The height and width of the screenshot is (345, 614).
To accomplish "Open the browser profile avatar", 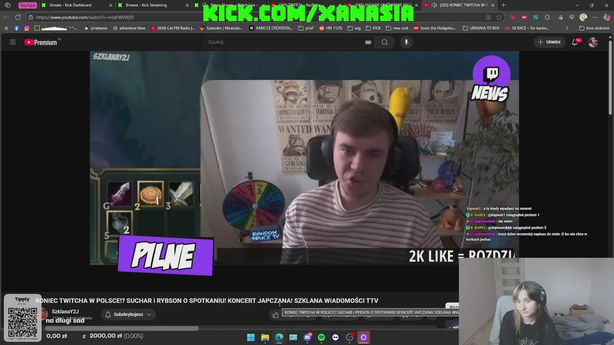I will 583,17.
